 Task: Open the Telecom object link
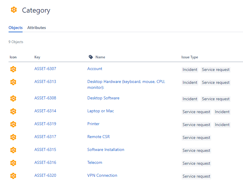(x=95, y=162)
